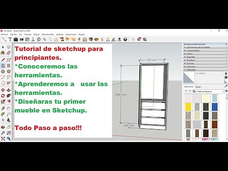Choose the red Rotate tool
The image size is (228, 171).
(x=3, y=95)
